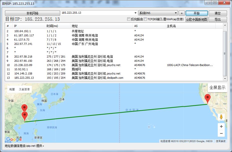Enable TCP port 80 checkbox
232x152 pixels.
click(x=145, y=19)
